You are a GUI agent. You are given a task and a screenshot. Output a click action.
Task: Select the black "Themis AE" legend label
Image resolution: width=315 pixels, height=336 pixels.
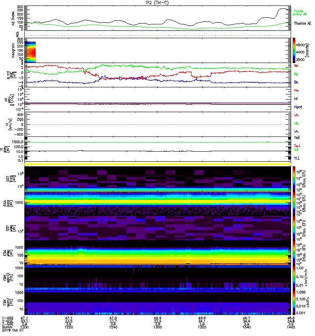point(302,24)
